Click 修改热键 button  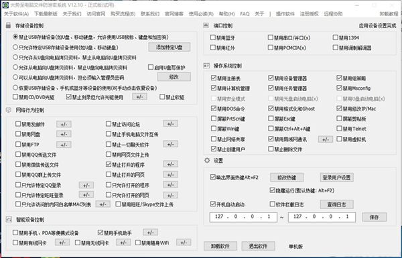click(x=287, y=177)
